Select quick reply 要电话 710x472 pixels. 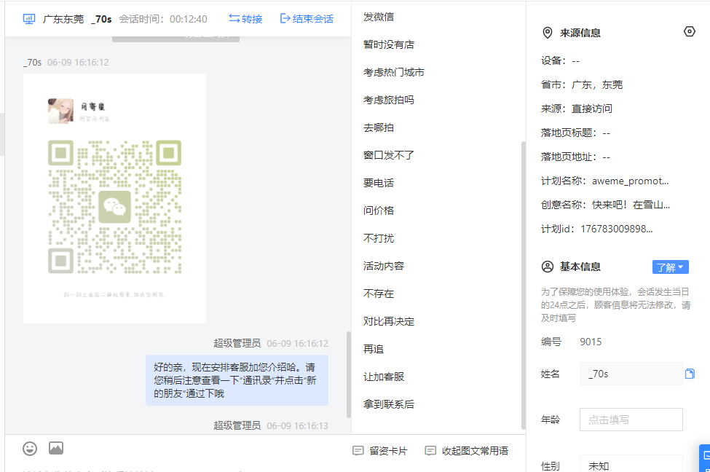[379, 183]
